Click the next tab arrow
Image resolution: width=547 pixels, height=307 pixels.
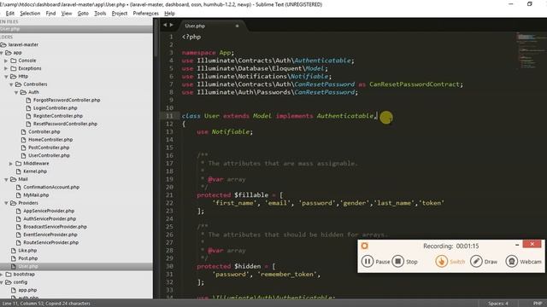[171, 25]
